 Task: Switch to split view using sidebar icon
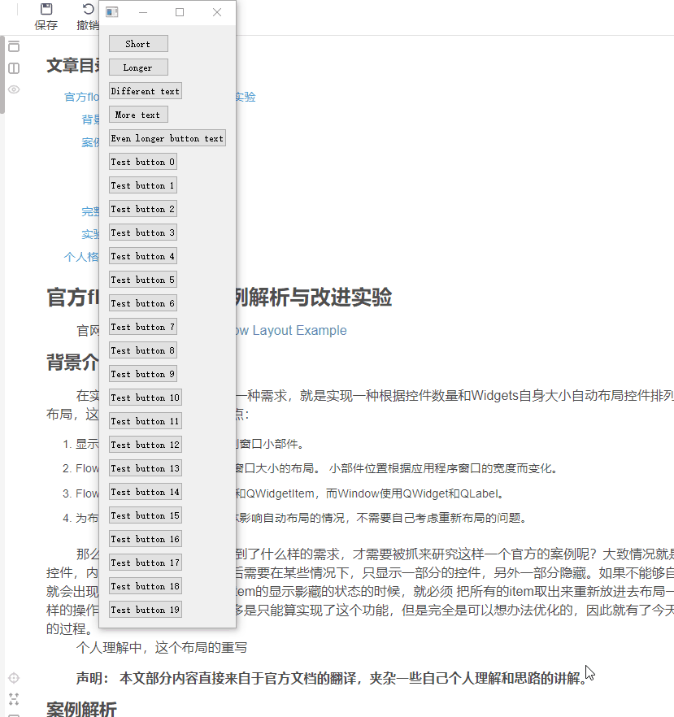point(12,67)
